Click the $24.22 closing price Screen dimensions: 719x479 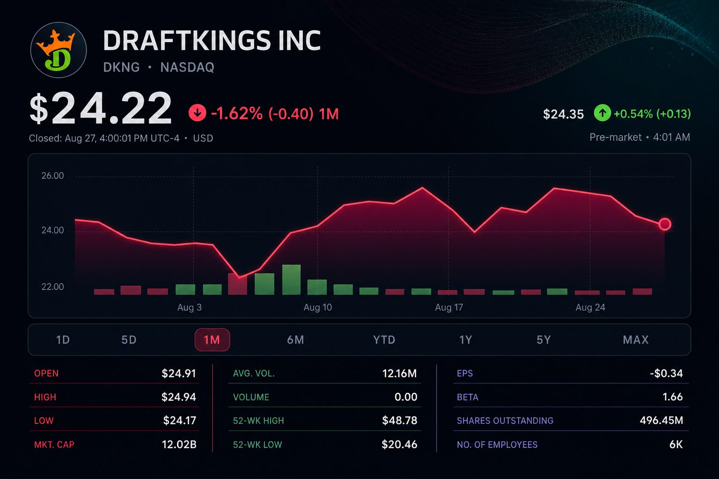101,109
